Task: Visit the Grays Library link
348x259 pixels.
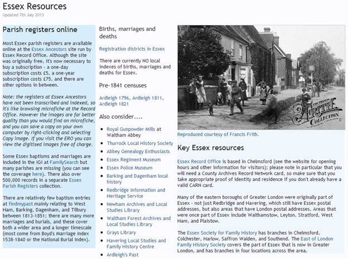Action: tap(121, 233)
